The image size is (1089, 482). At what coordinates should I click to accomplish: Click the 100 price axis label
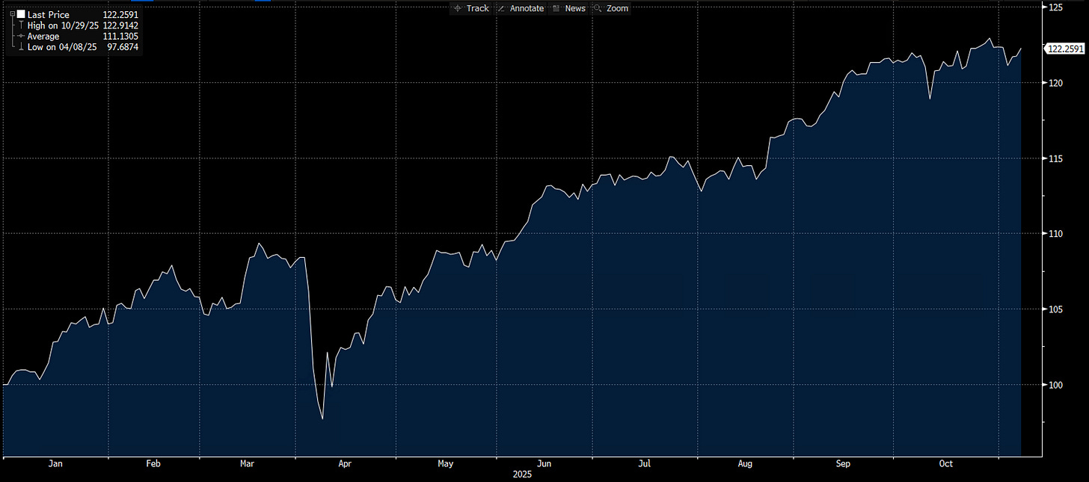pyautogui.click(x=1055, y=385)
